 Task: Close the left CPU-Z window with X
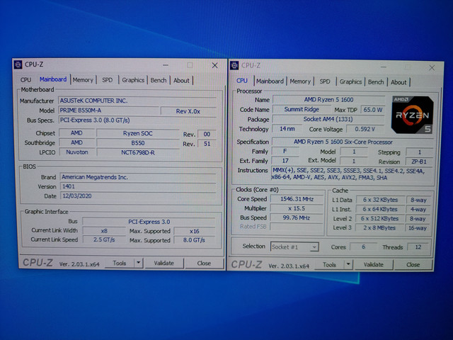214,65
